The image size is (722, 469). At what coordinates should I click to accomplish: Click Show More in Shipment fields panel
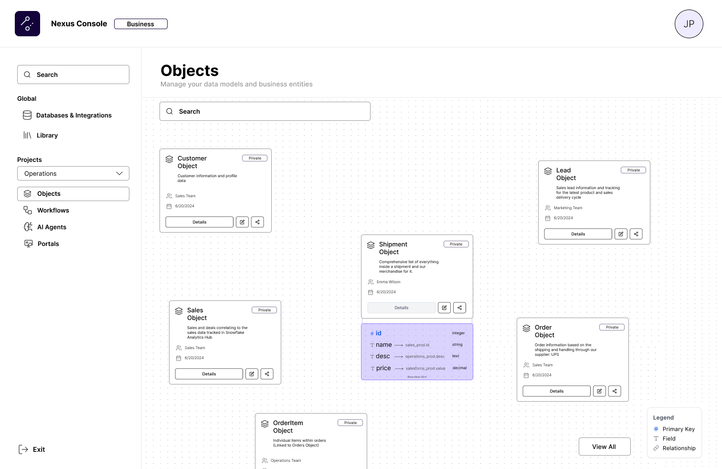click(x=417, y=377)
